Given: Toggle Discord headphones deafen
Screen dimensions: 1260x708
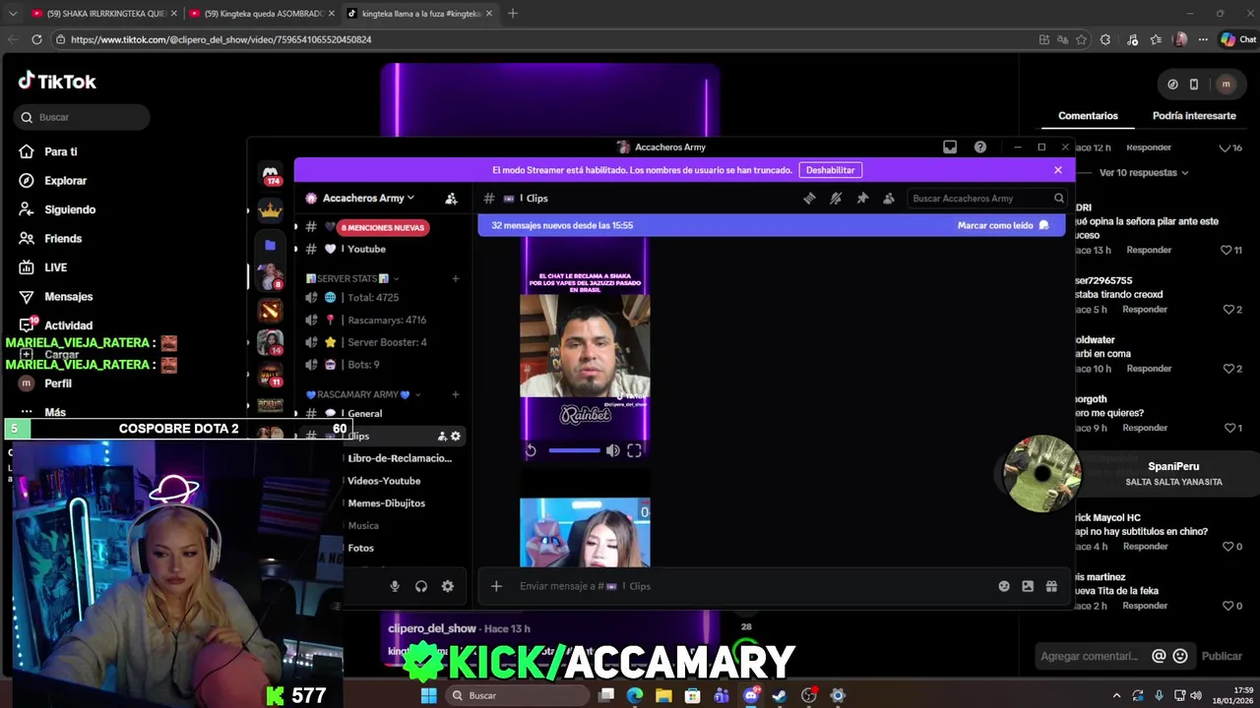Looking at the screenshot, I should coord(421,586).
